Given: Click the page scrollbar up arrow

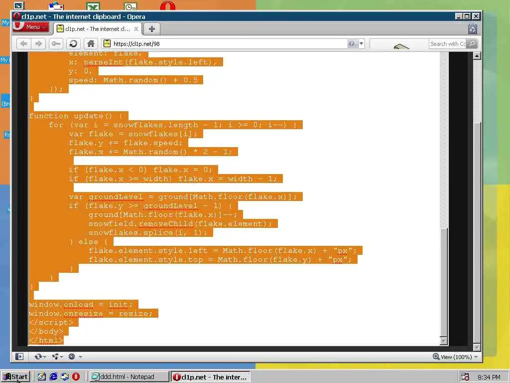Looking at the screenshot, I should coord(477,56).
